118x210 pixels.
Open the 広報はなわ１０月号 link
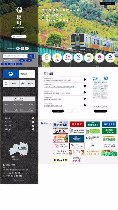(x=100, y=107)
